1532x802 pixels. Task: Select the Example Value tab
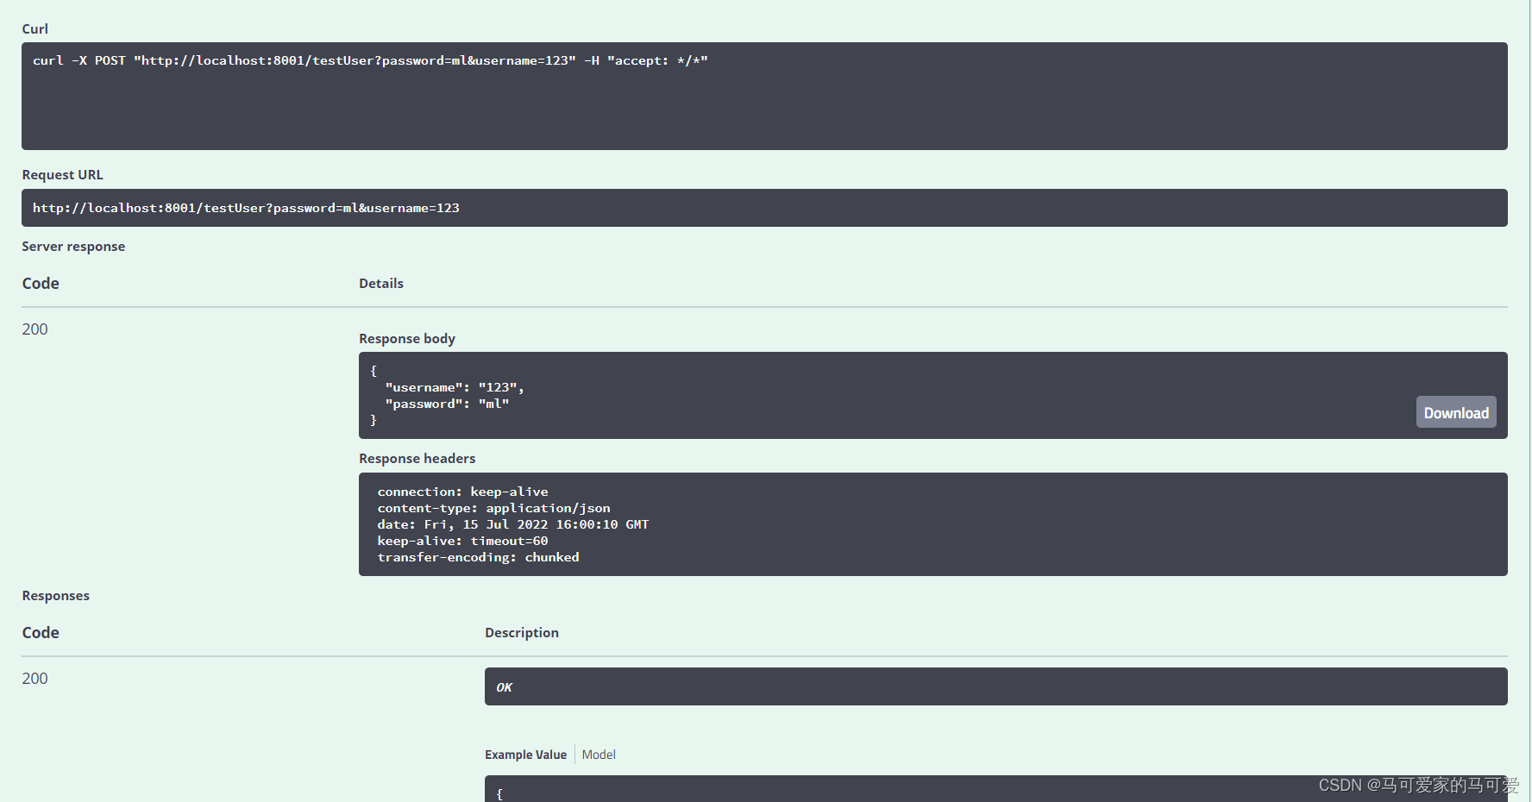(x=525, y=755)
